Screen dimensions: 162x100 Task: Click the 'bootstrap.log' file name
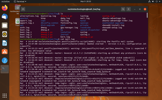pyautogui.click(x=48, y=16)
